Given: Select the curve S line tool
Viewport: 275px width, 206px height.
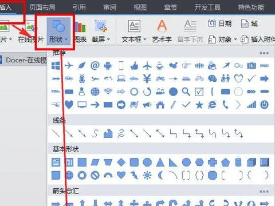Looking at the screenshot, I should click(95, 133).
